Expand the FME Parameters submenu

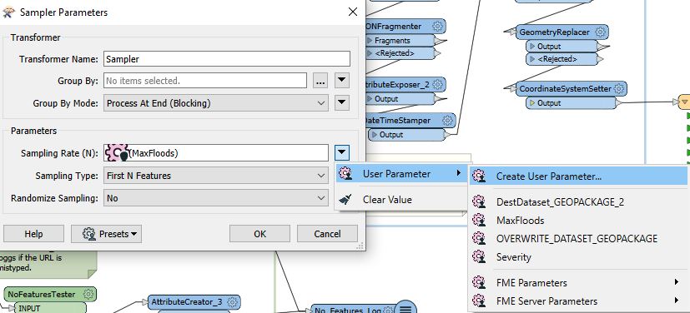tap(677, 282)
